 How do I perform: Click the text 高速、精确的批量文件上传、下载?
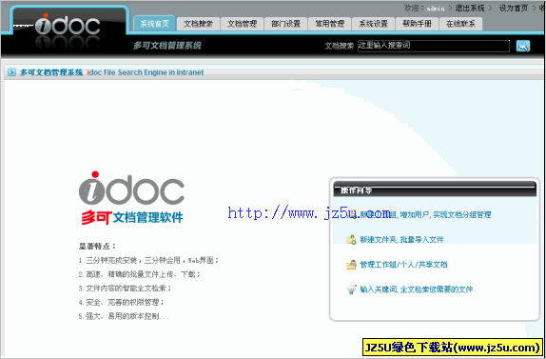[141, 274]
